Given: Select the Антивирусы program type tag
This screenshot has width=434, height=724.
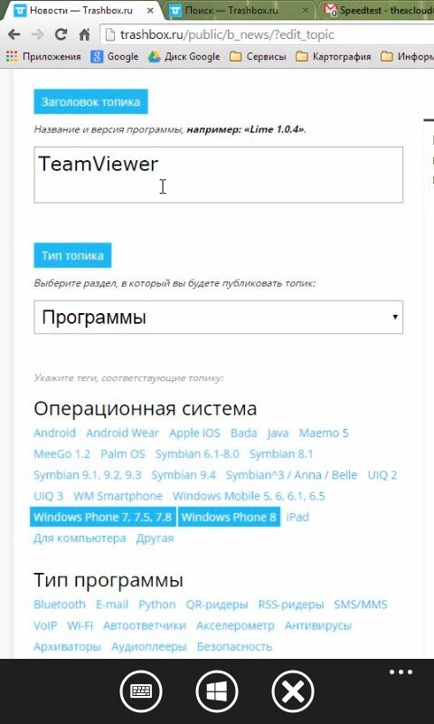Looking at the screenshot, I should 318,625.
